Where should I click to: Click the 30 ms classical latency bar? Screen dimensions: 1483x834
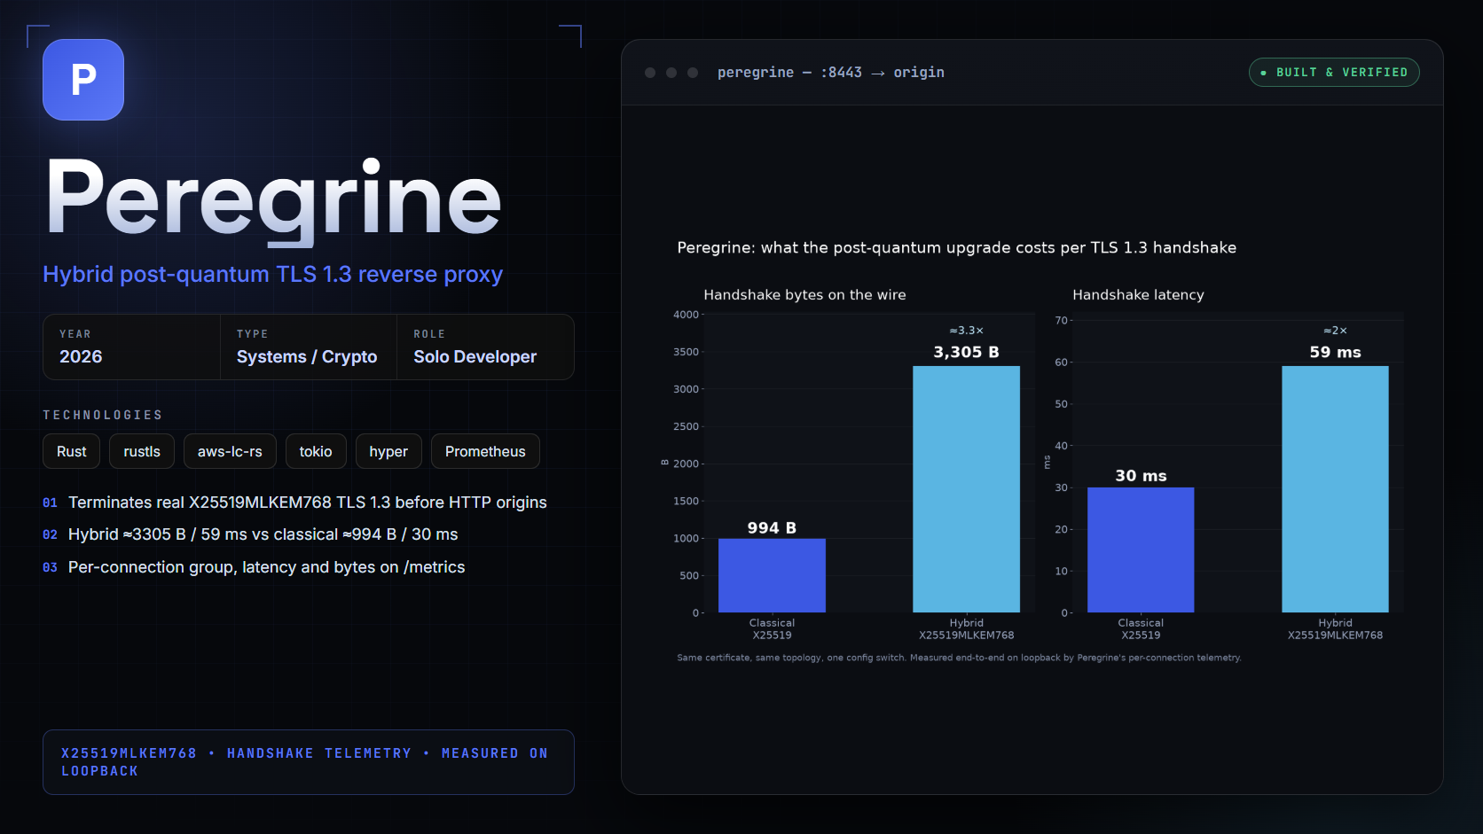[1141, 550]
